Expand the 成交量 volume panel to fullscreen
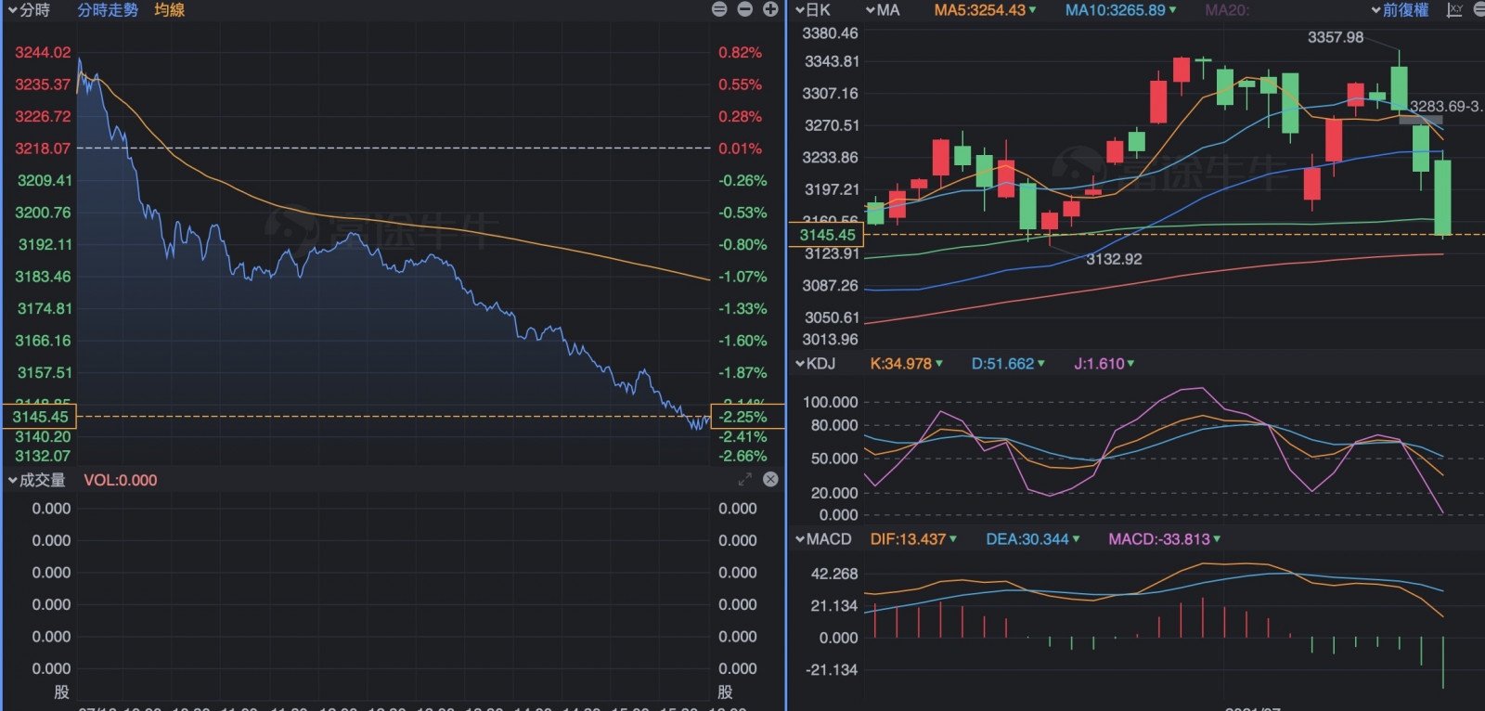Image resolution: width=1485 pixels, height=711 pixels. pyautogui.click(x=744, y=480)
